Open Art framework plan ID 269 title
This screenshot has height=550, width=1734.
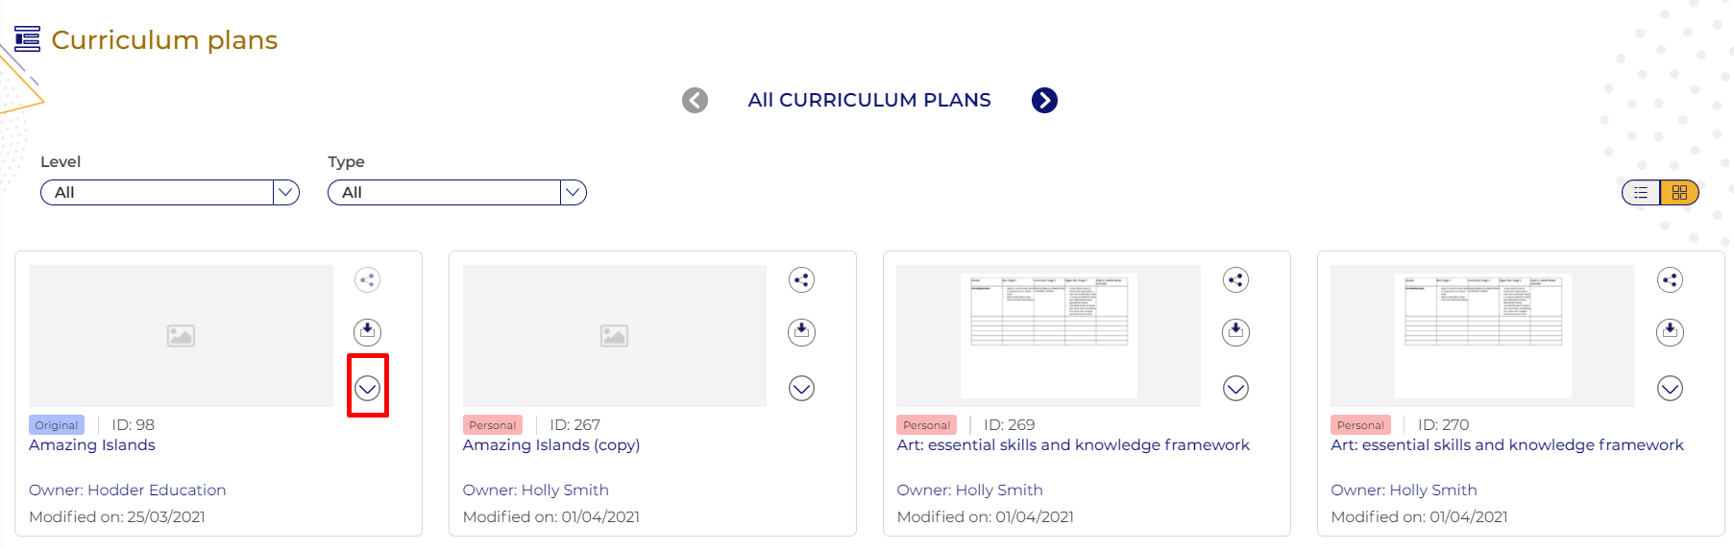point(1072,445)
